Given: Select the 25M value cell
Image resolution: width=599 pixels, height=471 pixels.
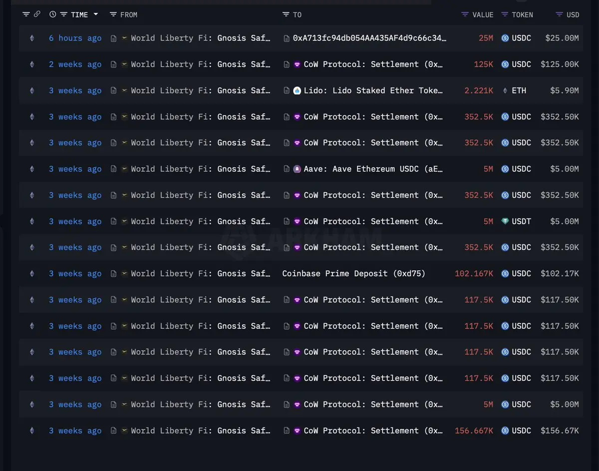Looking at the screenshot, I should tap(486, 38).
